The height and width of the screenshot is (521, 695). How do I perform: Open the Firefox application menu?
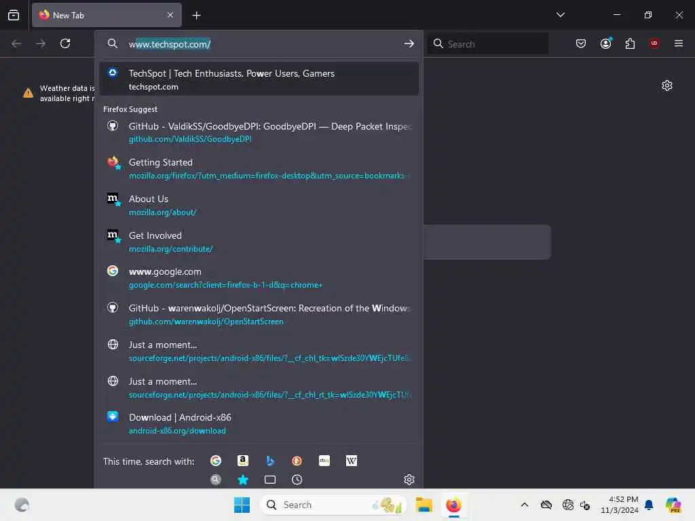(x=678, y=43)
